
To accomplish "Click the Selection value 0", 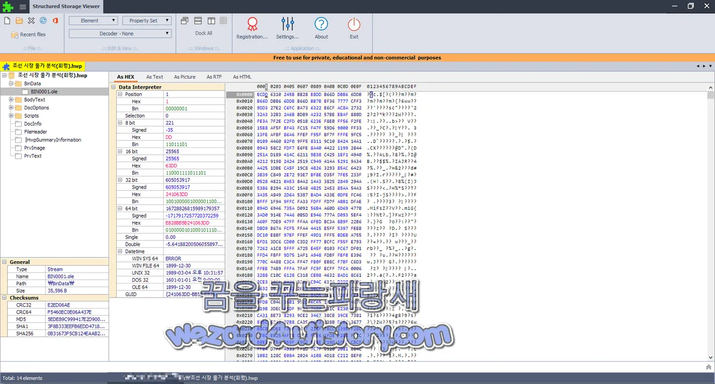I will (193, 116).
